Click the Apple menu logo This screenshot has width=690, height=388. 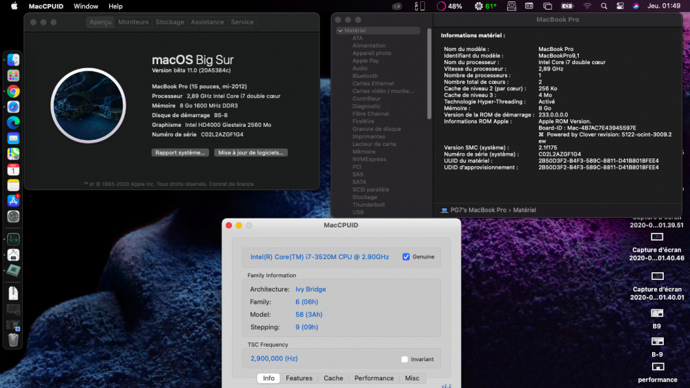[14, 6]
